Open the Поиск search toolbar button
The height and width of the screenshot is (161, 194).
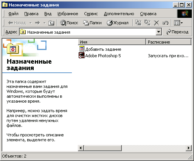[x=69, y=23]
